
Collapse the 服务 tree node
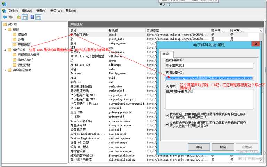[5, 29]
